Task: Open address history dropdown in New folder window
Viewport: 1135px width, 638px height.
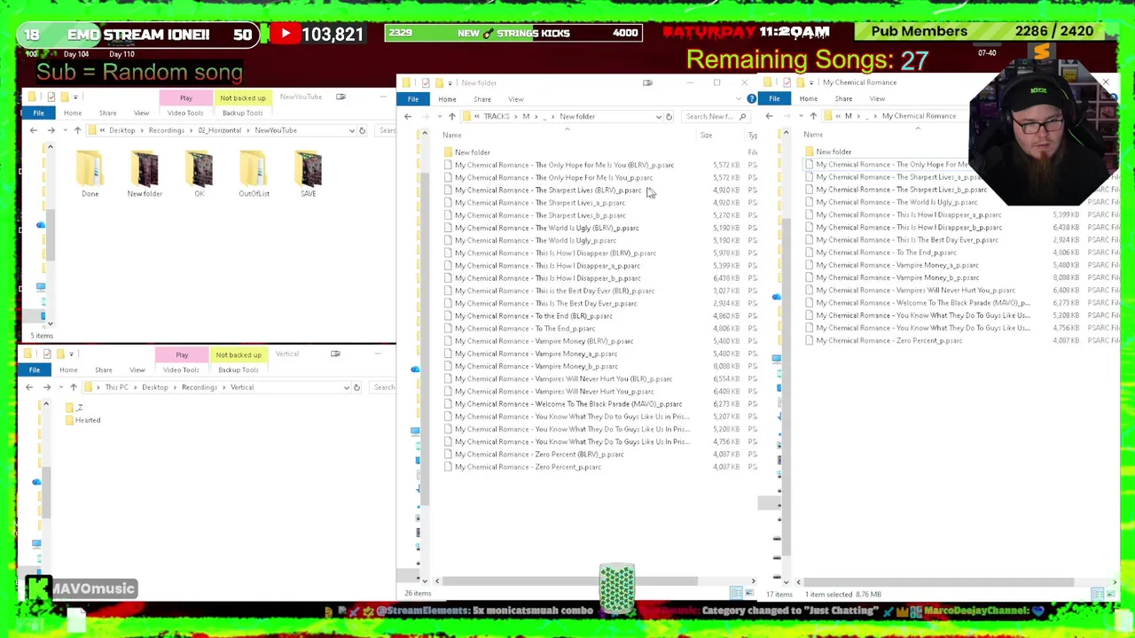Action: (658, 116)
